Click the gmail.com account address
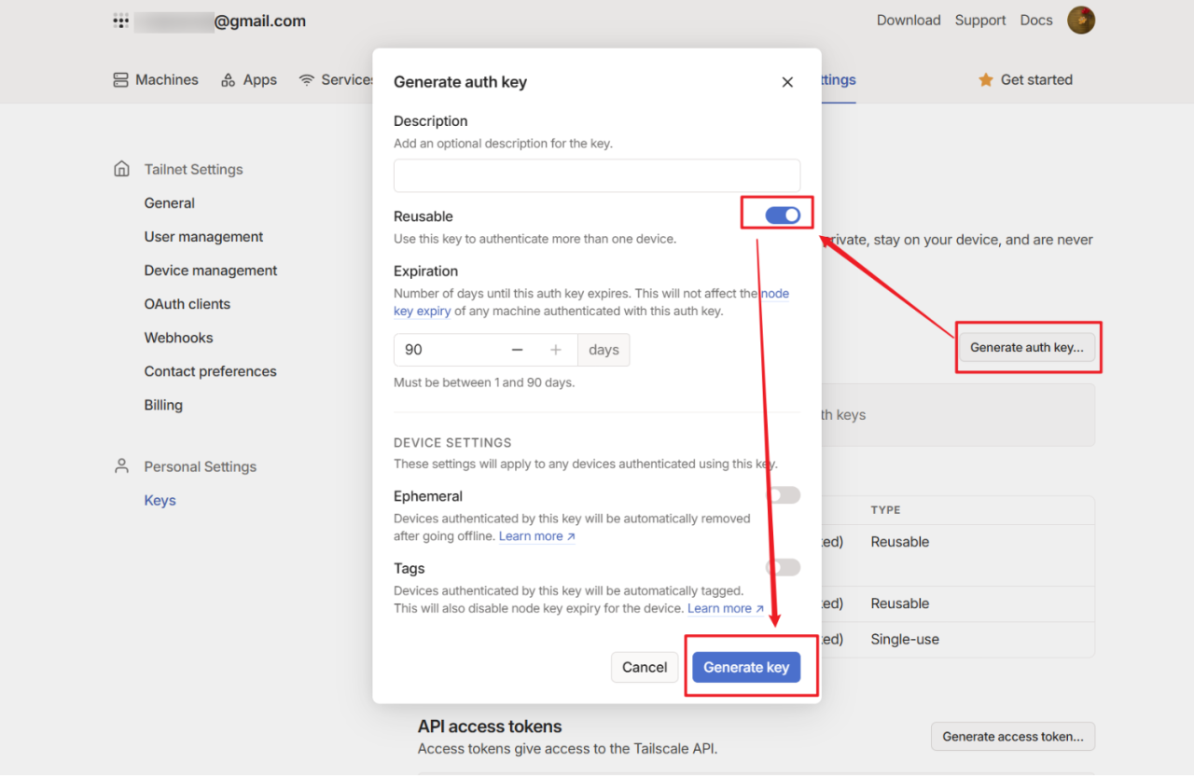The height and width of the screenshot is (776, 1194). (x=220, y=21)
